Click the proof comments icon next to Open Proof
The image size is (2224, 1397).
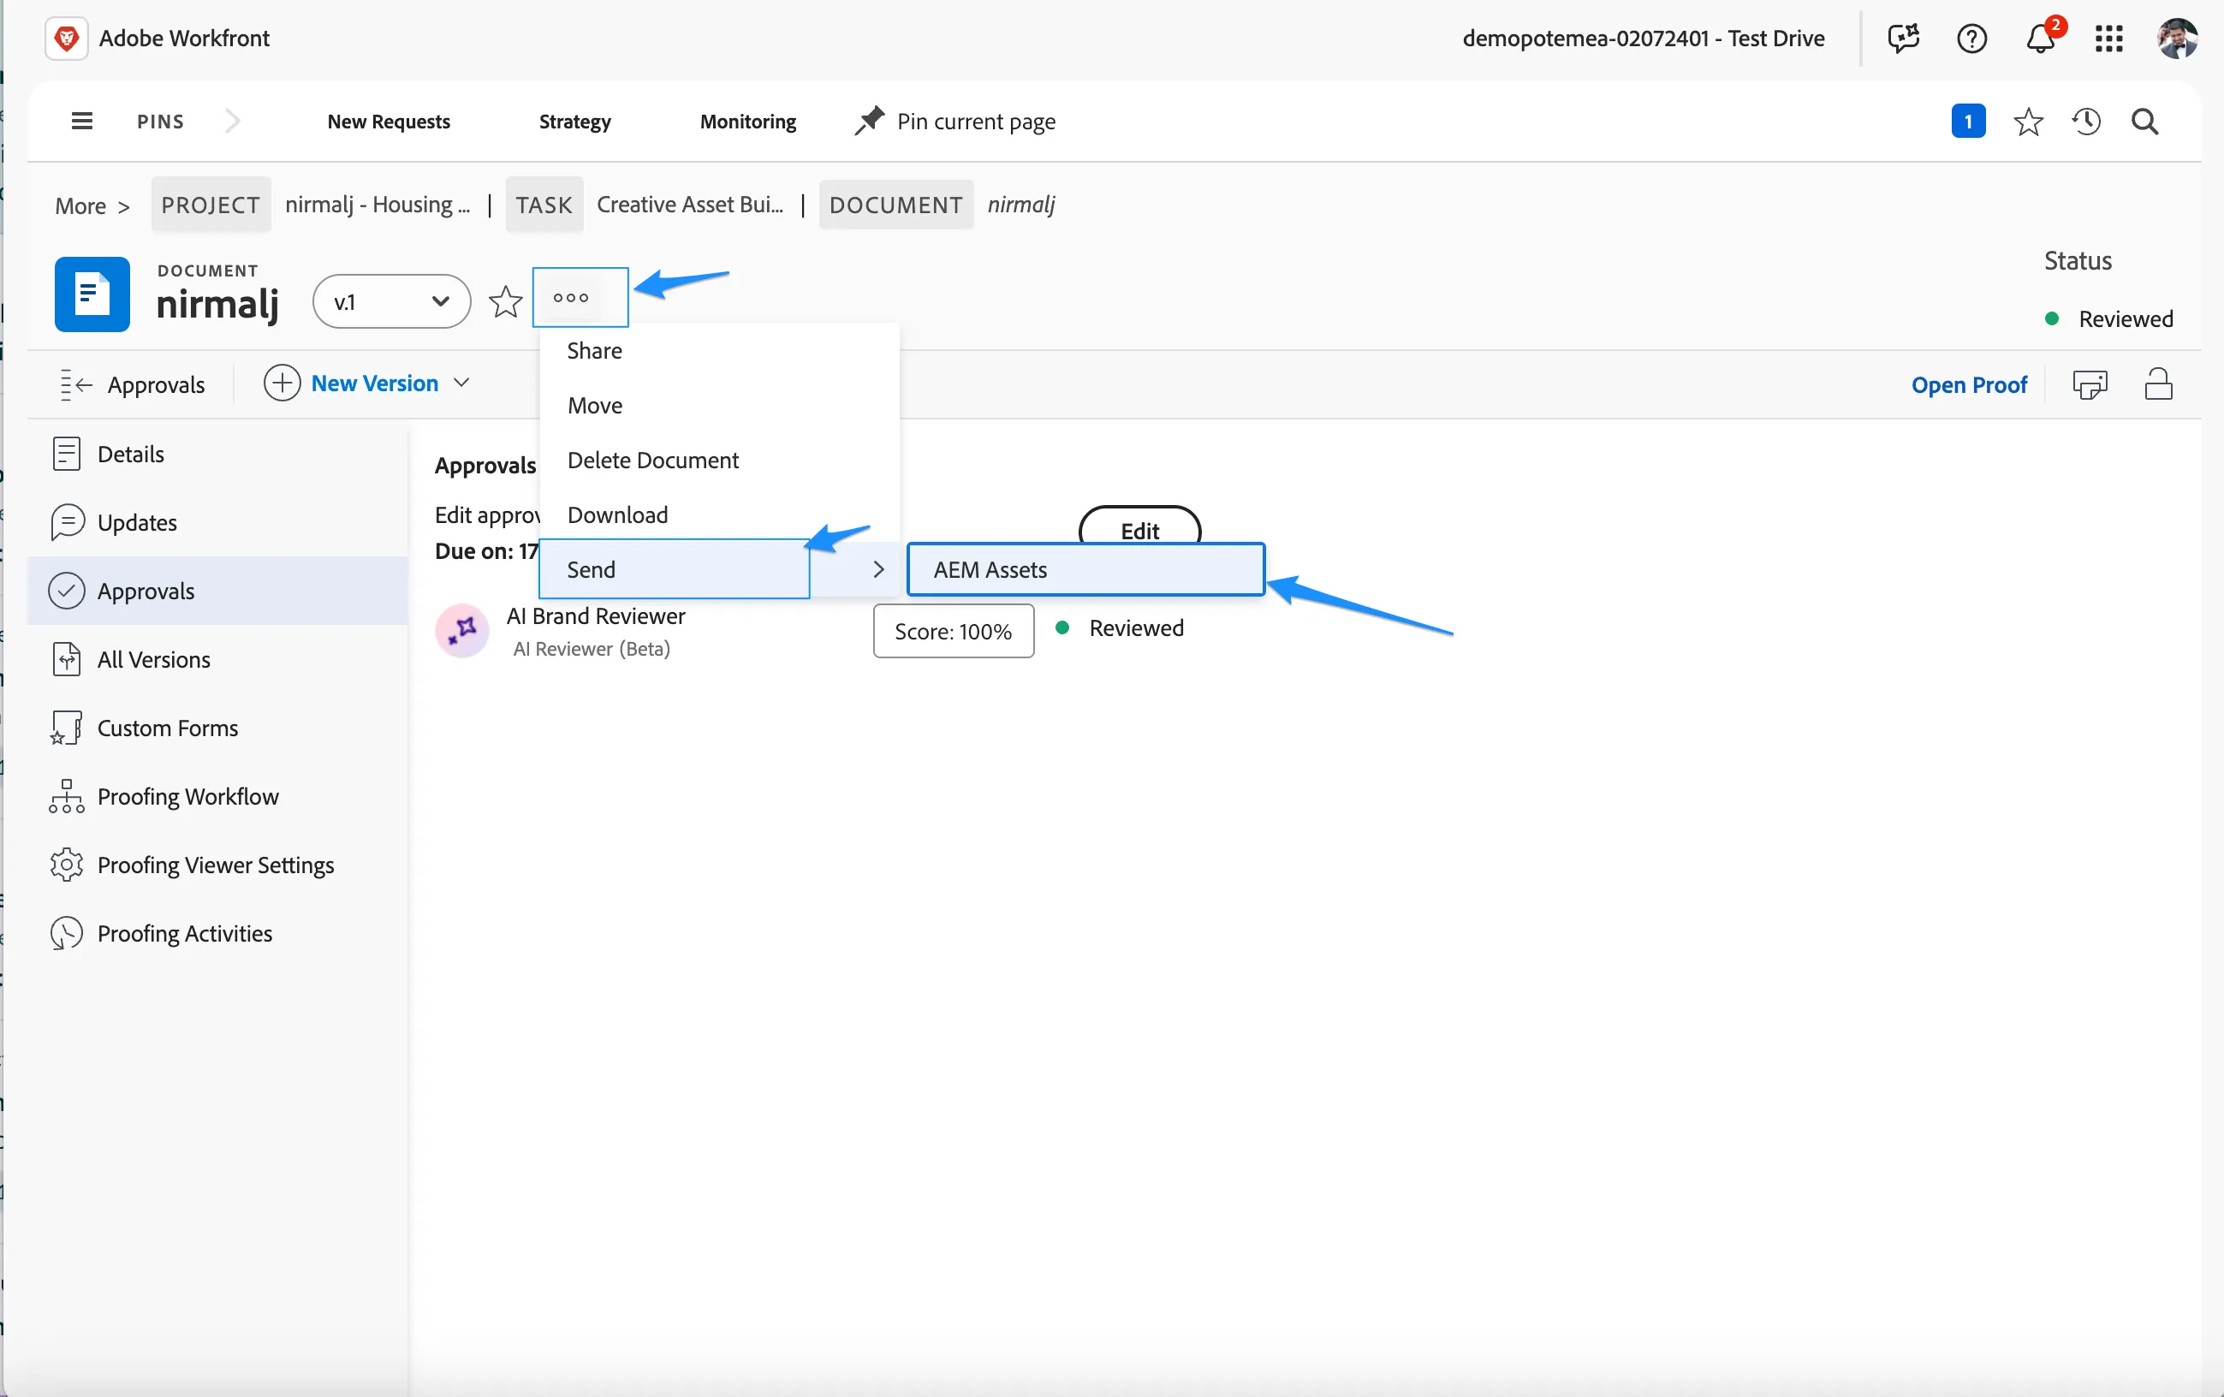2090,384
